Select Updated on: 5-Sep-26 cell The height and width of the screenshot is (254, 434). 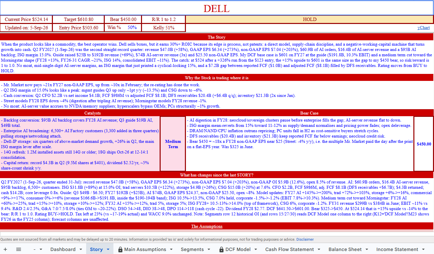coord(26,28)
